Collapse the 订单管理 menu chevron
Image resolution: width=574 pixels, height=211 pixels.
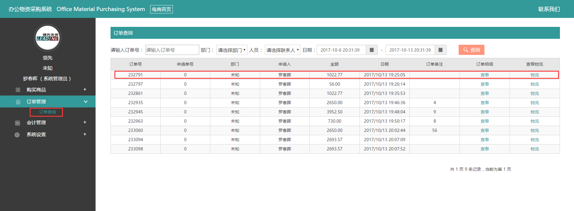tap(85, 101)
